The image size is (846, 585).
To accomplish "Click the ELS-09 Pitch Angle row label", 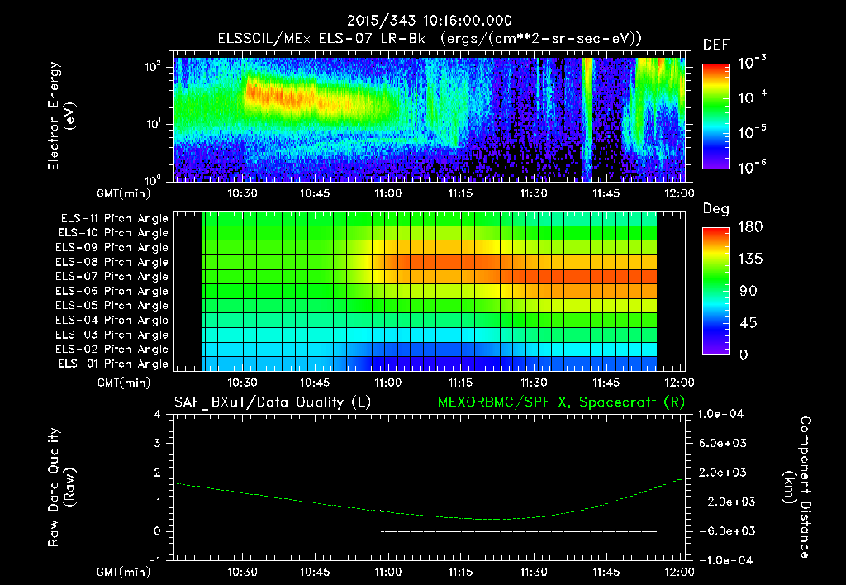I will click(x=112, y=248).
